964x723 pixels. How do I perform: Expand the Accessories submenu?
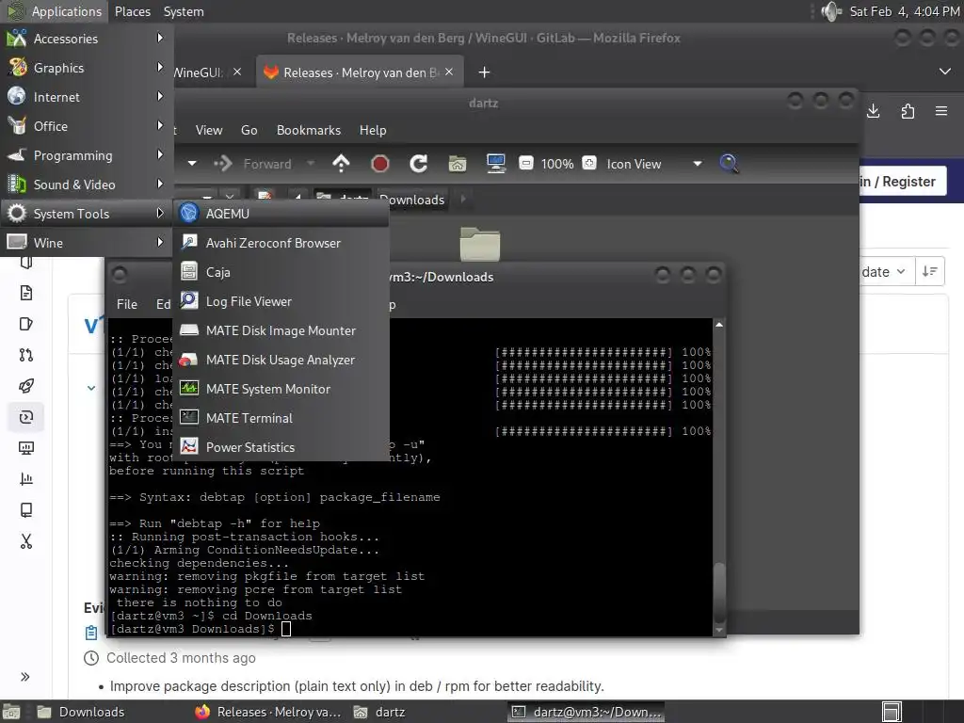(86, 38)
